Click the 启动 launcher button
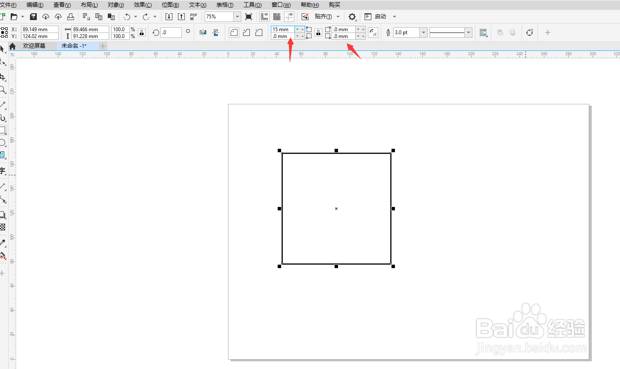The height and width of the screenshot is (369, 620). [x=376, y=17]
